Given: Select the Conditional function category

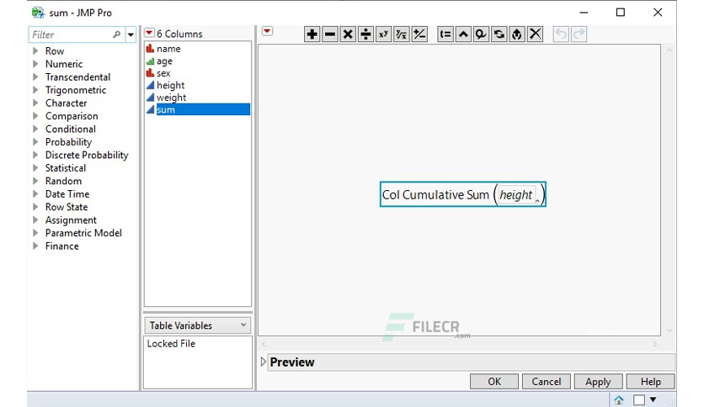Looking at the screenshot, I should (x=71, y=129).
